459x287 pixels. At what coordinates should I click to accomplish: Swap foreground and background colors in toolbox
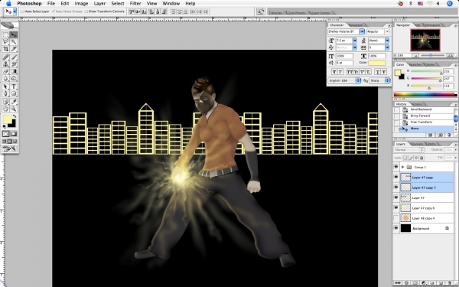tap(15, 116)
